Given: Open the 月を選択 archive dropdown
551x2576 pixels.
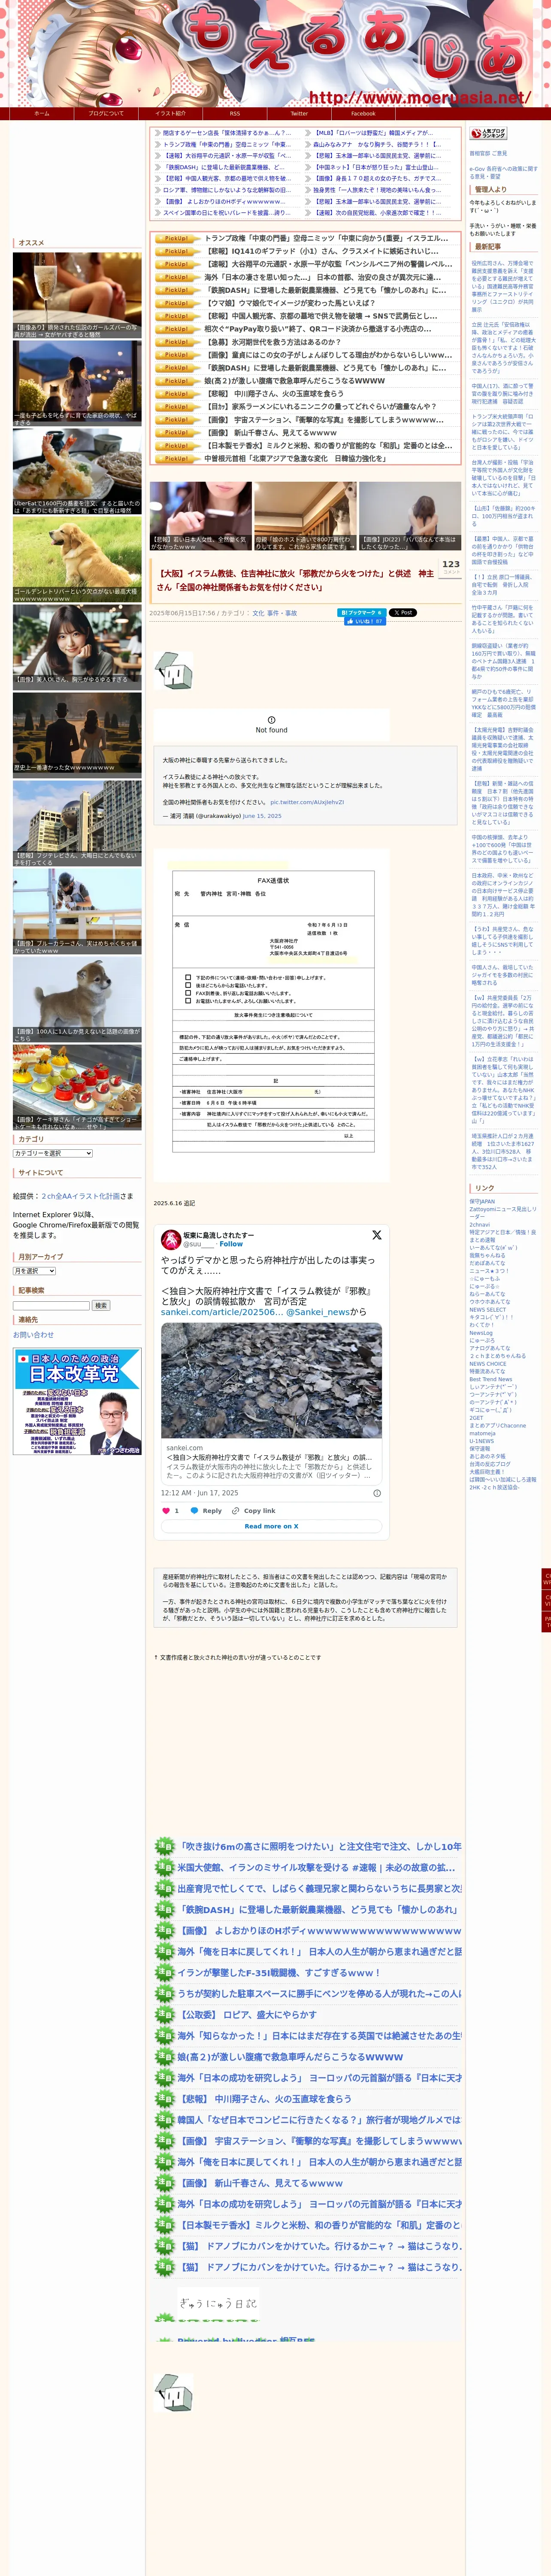Looking at the screenshot, I should (34, 1271).
